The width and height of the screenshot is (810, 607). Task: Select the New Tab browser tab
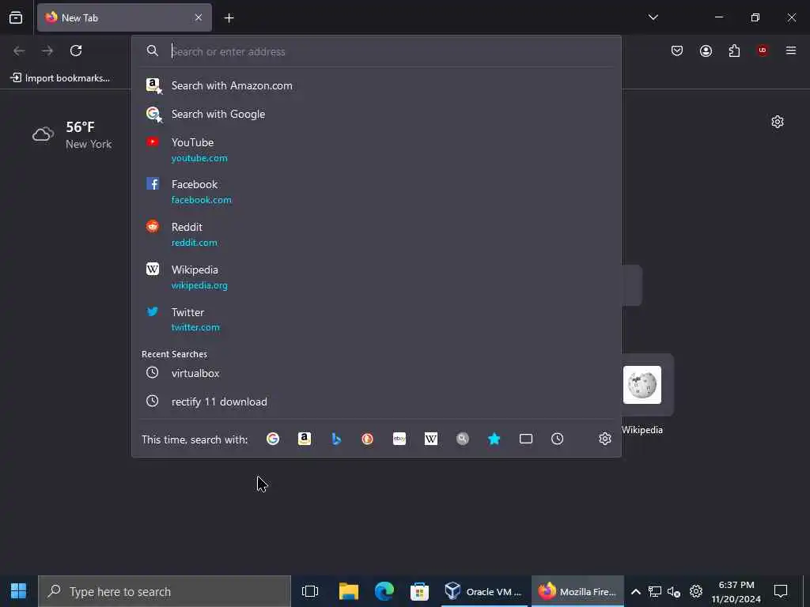124,17
